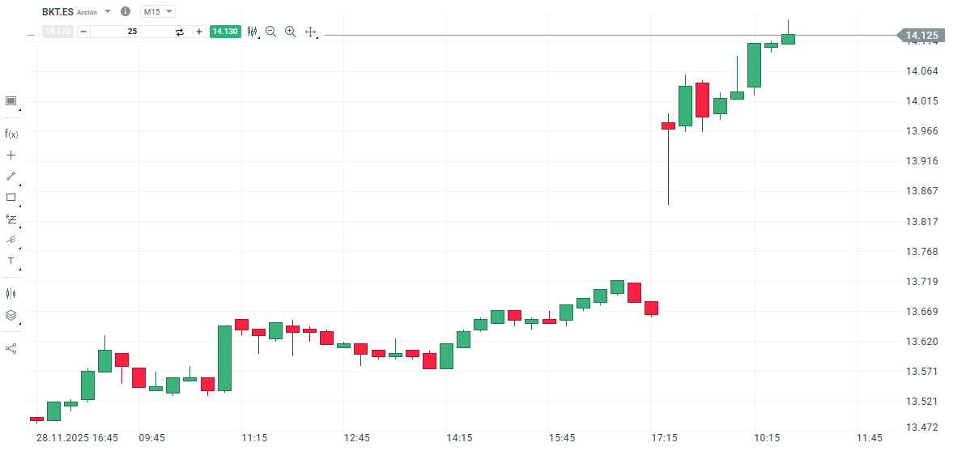Open the M15 timeframe dropdown
The height and width of the screenshot is (451, 953).
tap(158, 12)
